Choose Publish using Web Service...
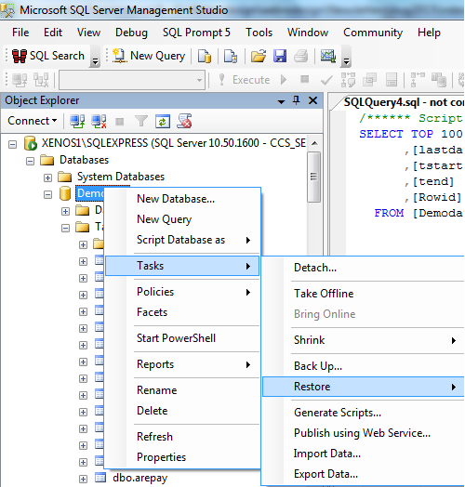 point(363,433)
